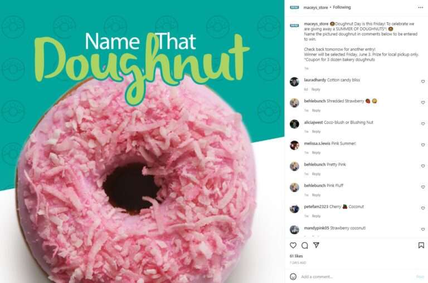The width and height of the screenshot is (428, 283).
Task: Open behlebunch's avatar on Shredded Strawberry comment
Action: tap(294, 103)
